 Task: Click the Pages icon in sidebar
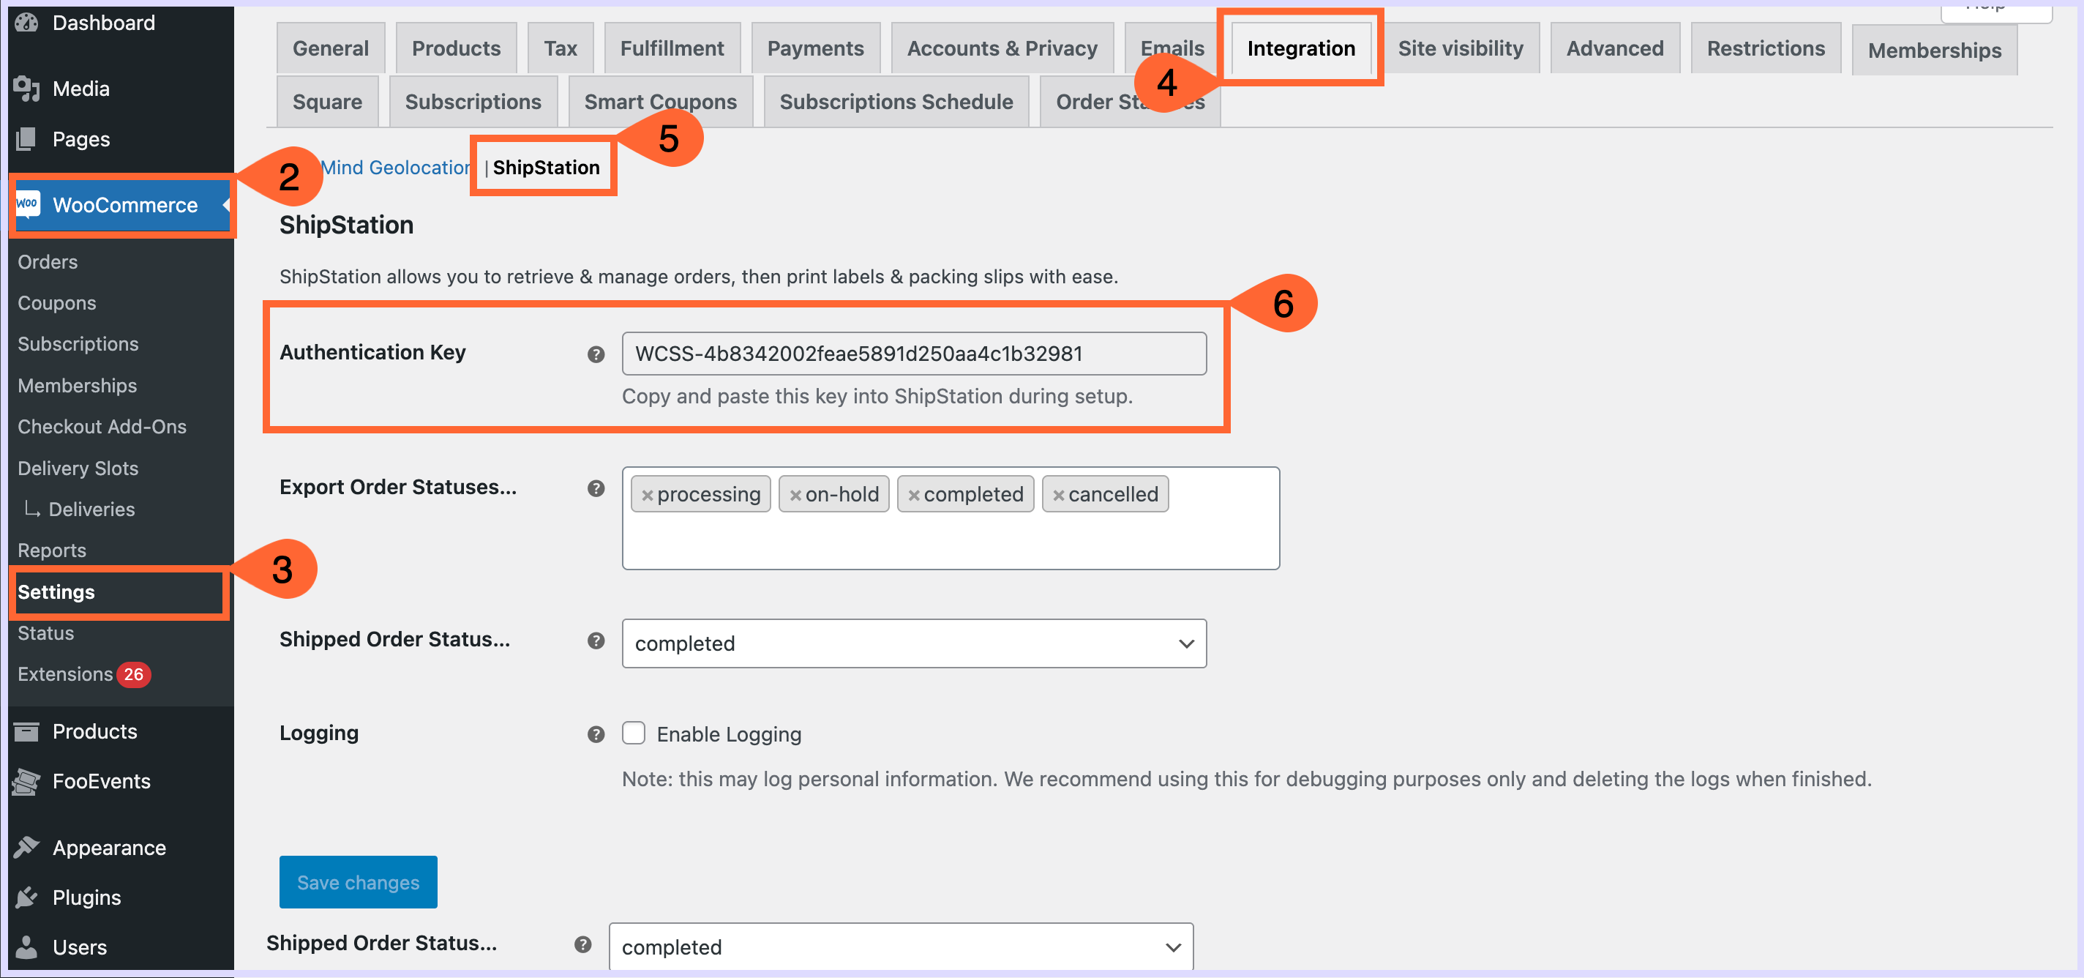click(x=26, y=139)
